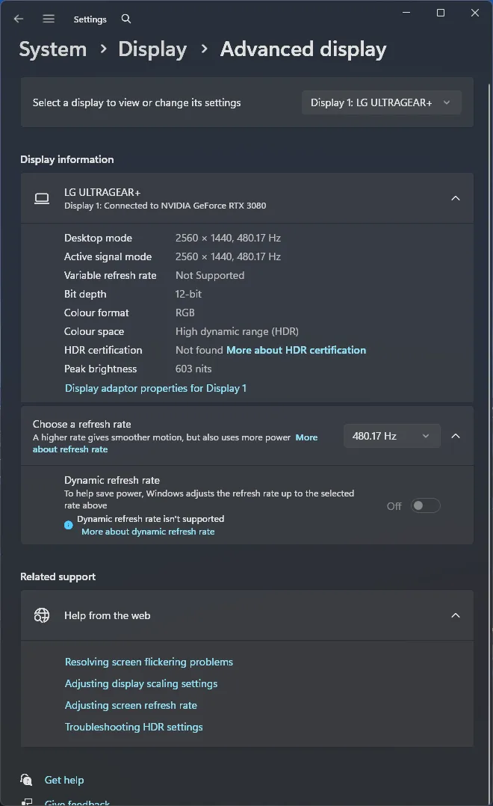Click the Get help headset icon
Image resolution: width=493 pixels, height=806 pixels.
(27, 780)
